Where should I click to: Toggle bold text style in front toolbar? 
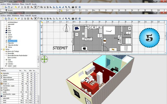(x=60, y=18)
